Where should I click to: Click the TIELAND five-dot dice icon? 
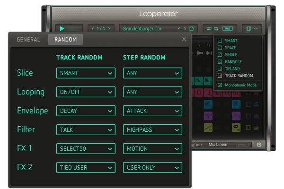(220, 69)
